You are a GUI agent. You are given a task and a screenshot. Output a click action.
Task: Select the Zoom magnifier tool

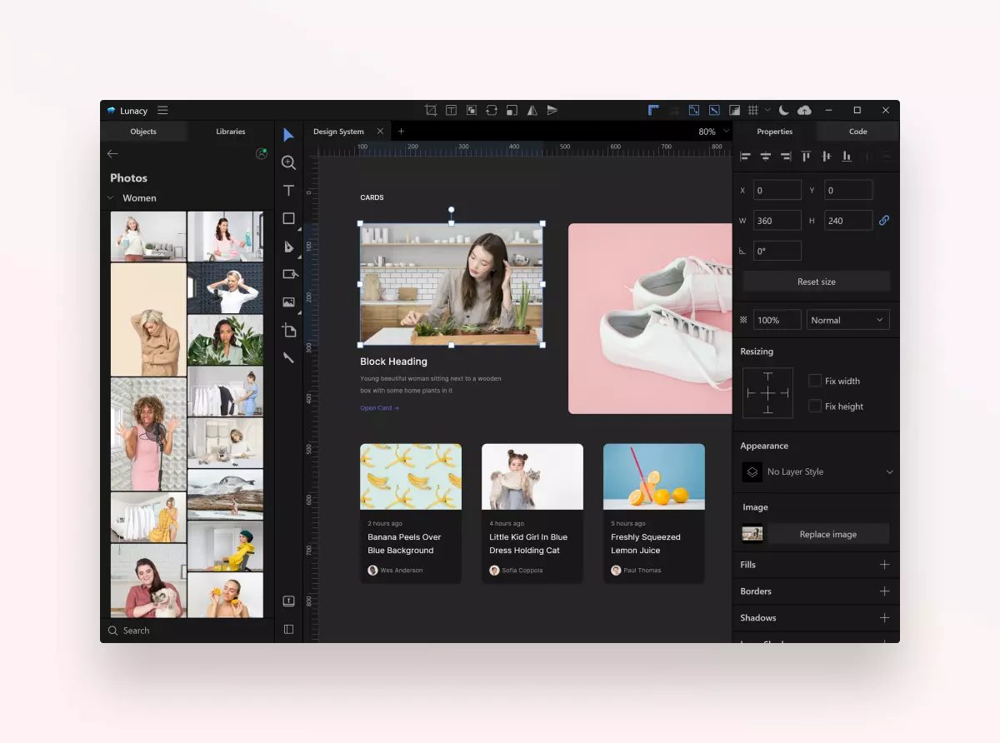pyautogui.click(x=288, y=162)
